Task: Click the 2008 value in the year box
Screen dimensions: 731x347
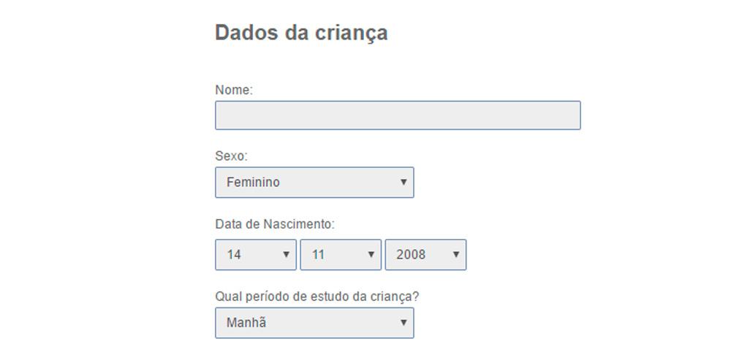Action: (x=411, y=255)
